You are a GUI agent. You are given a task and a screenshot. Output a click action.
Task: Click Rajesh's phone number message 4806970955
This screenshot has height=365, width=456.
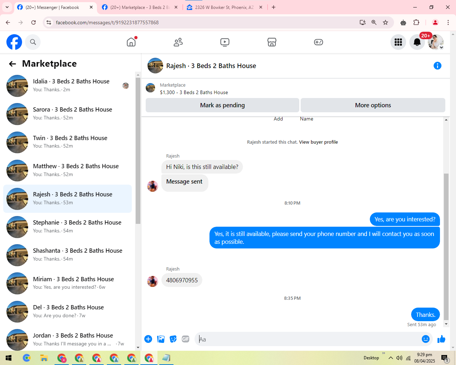182,280
